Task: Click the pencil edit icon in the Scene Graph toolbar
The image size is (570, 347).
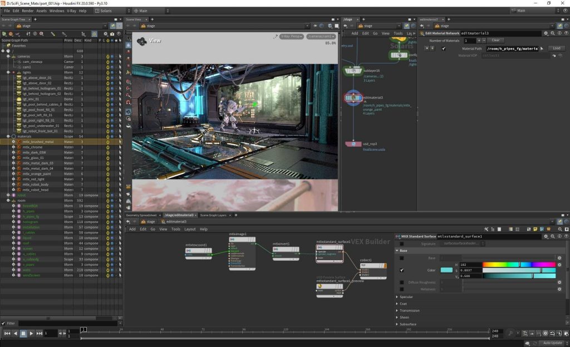Action: 52,34
